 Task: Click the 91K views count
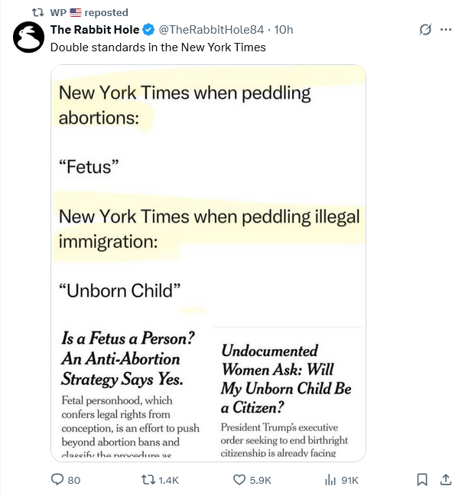click(x=350, y=480)
